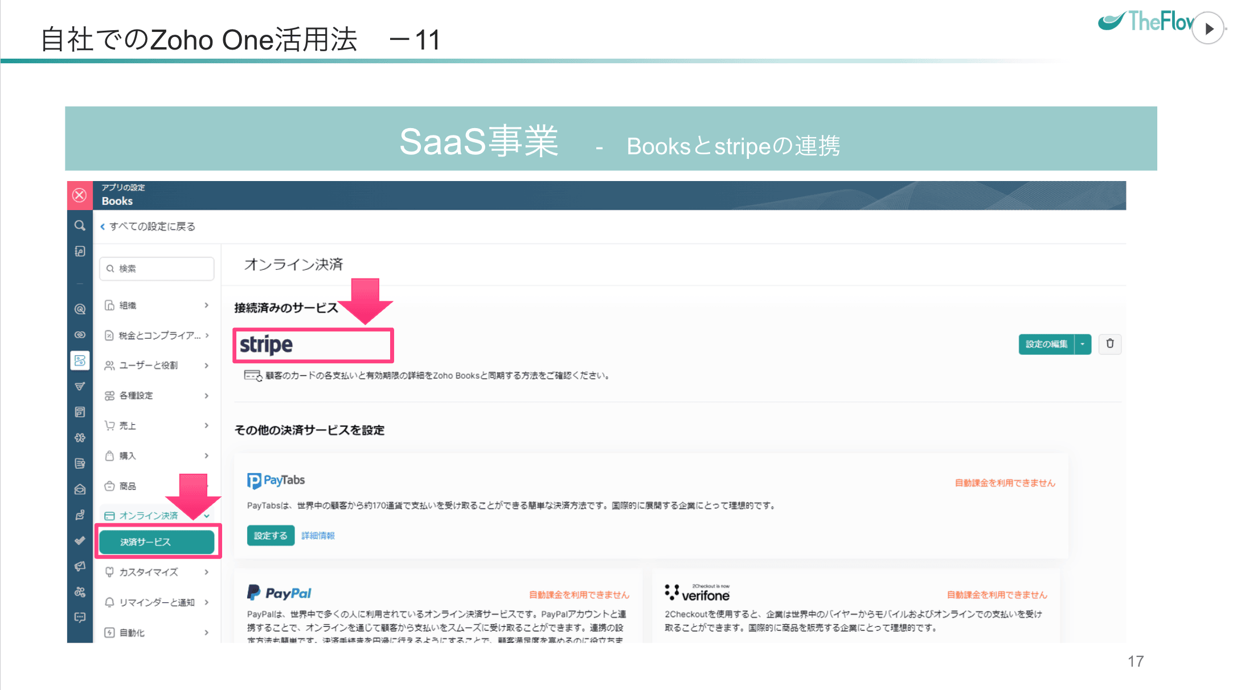Open the dropdown arrow beside 設定の編集
Screen dimensions: 1237x690
point(1083,344)
